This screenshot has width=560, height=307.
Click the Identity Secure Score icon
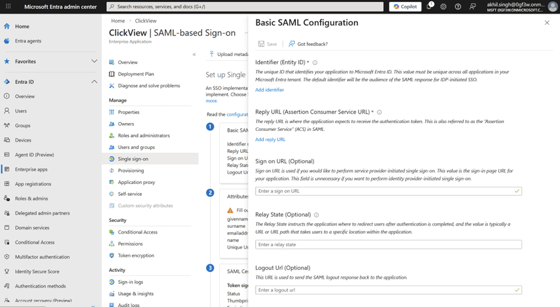click(x=7, y=271)
